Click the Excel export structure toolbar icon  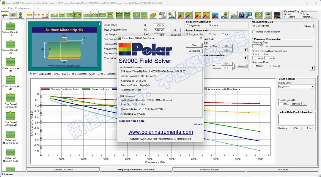click(x=259, y=15)
